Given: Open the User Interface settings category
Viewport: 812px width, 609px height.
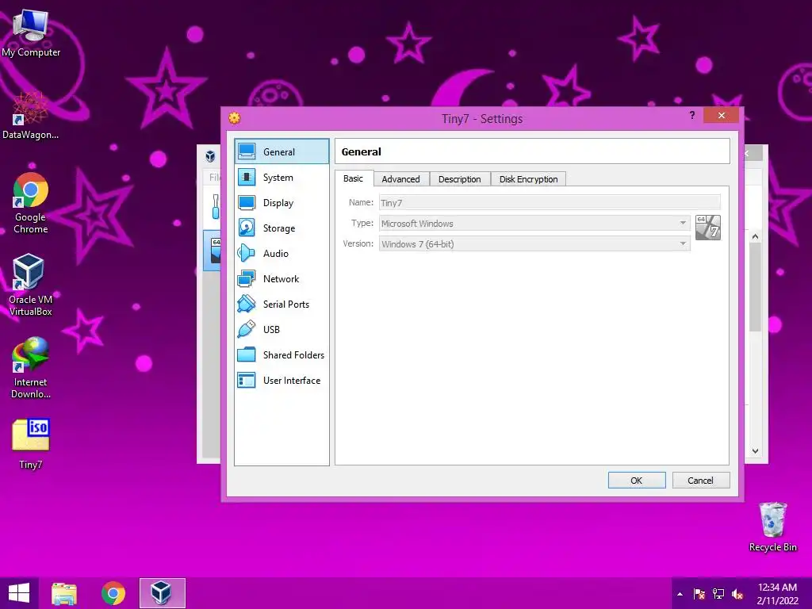Looking at the screenshot, I should click(282, 380).
